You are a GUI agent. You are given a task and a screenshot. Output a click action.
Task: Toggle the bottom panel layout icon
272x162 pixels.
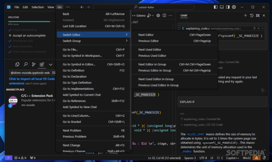222,7
